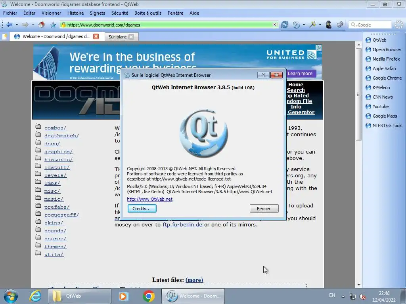Open the YouTube bookmark
This screenshot has width=406, height=304.
tap(377, 106)
